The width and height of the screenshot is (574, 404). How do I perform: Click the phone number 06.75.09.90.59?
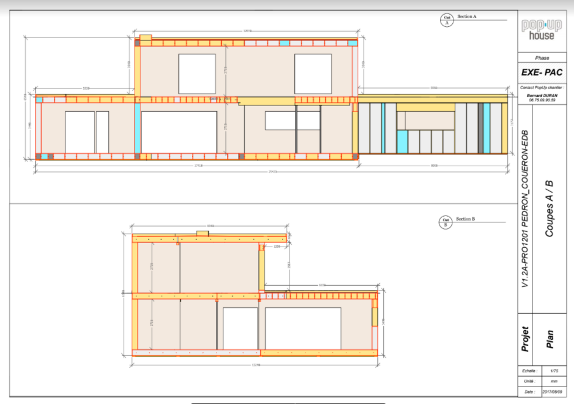541,100
